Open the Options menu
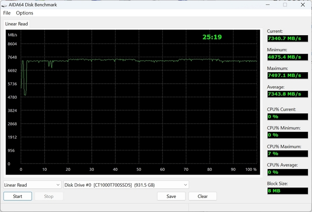The width and height of the screenshot is (312, 212). (24, 13)
